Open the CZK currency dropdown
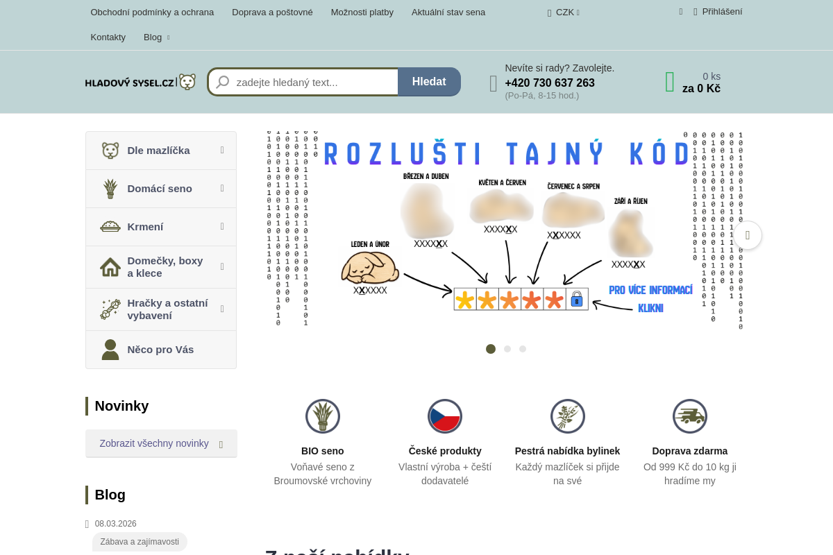 564,12
